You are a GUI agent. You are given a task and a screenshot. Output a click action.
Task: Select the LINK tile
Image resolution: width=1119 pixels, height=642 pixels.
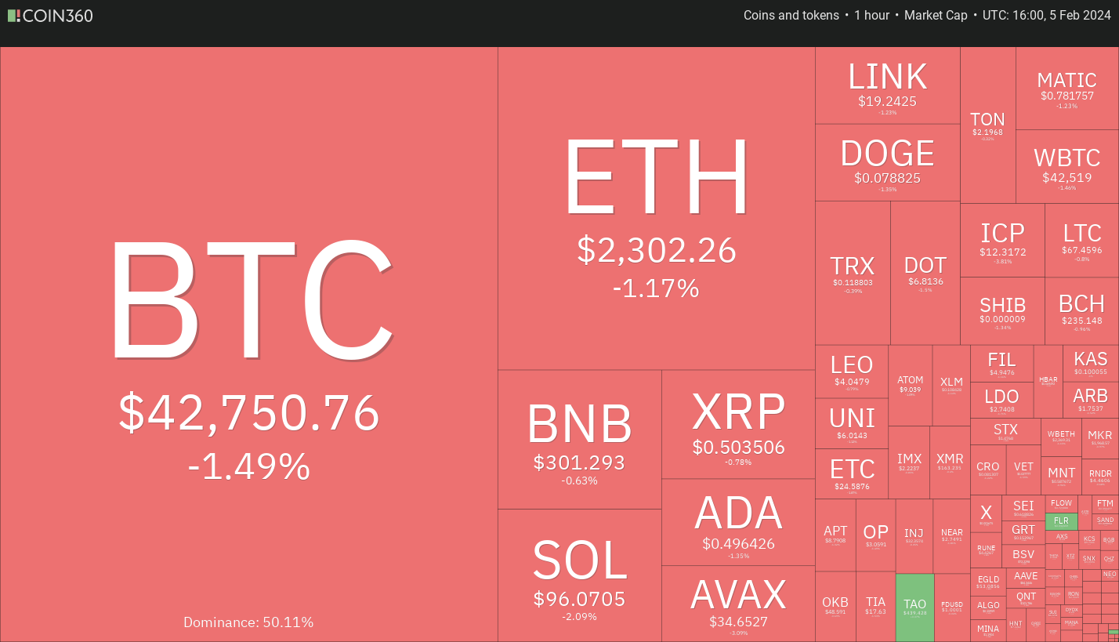(888, 85)
